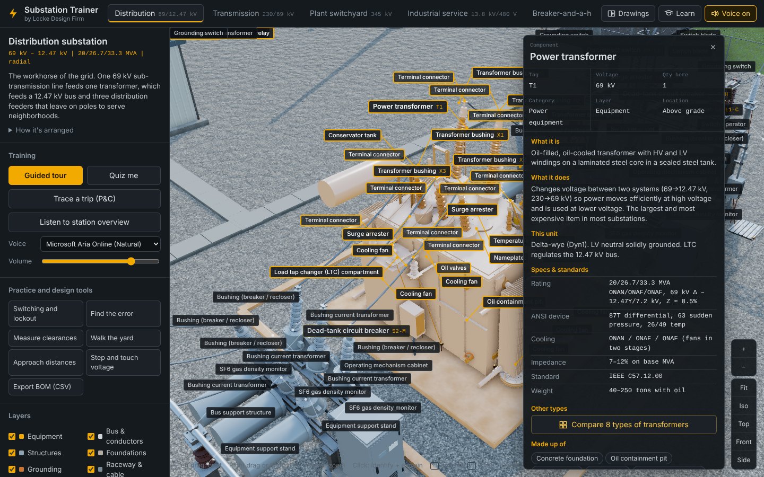Viewport: 764px width, 477px height.
Task: Turn off the Voice on speaker toggle
Action: pyautogui.click(x=730, y=14)
